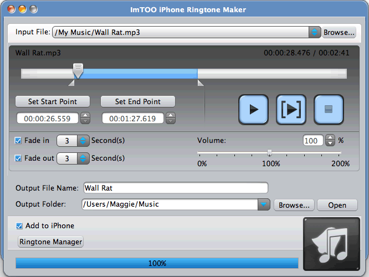Click Browse next to Output Folder
This screenshot has height=277, width=369.
click(294, 205)
